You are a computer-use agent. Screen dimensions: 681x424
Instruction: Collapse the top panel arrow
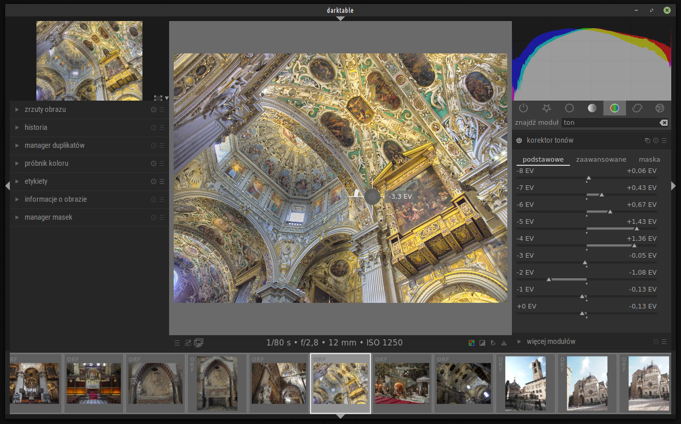click(340, 18)
